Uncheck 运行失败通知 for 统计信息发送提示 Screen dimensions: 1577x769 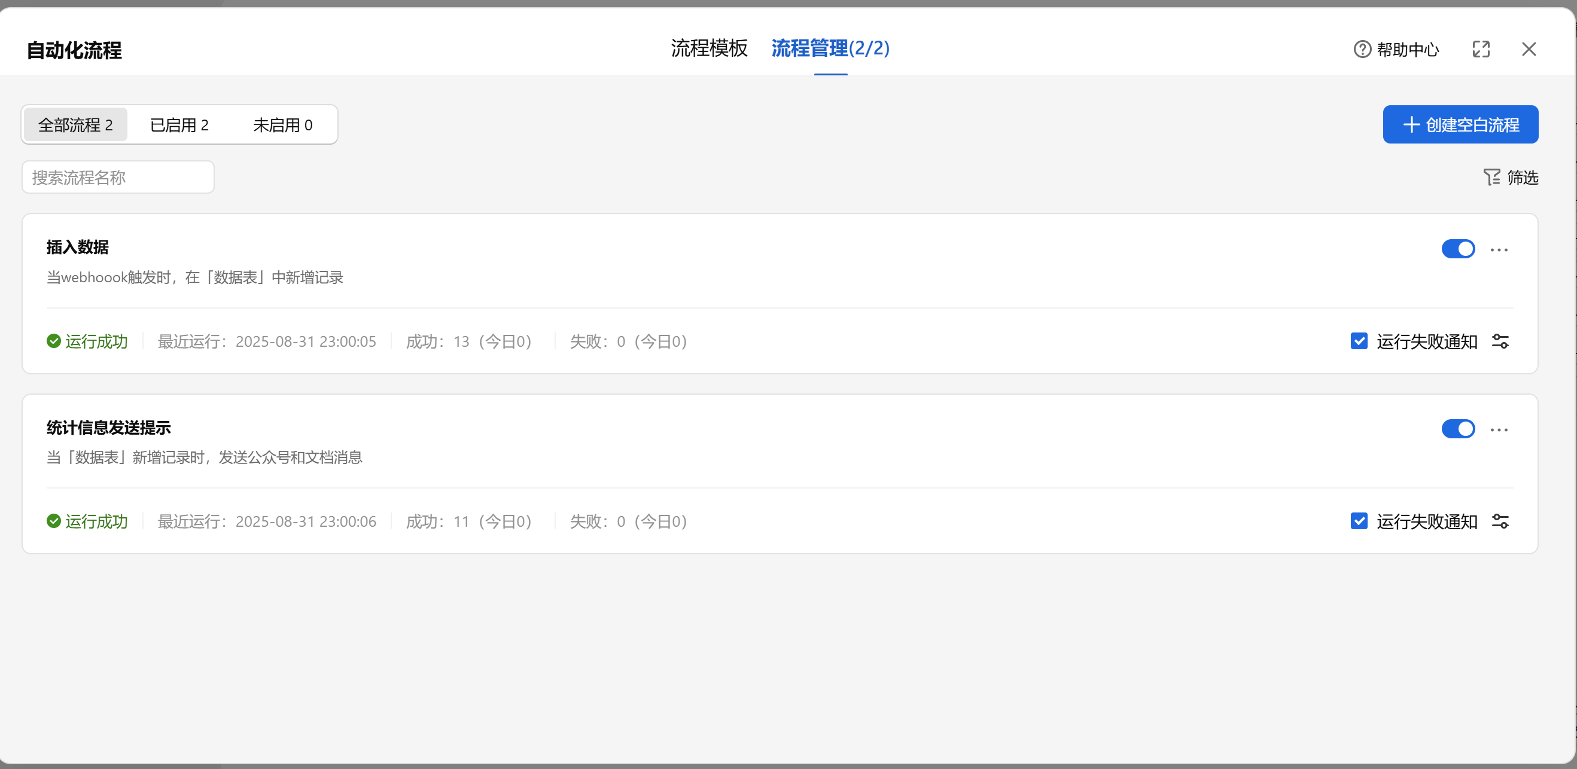click(x=1359, y=521)
